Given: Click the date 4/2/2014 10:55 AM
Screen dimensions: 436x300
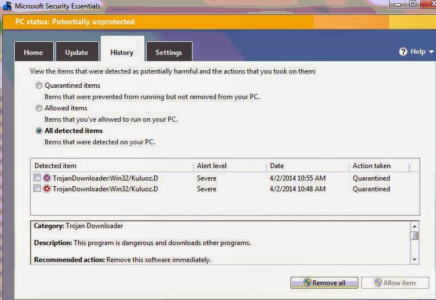Looking at the screenshot, I should pos(297,178).
